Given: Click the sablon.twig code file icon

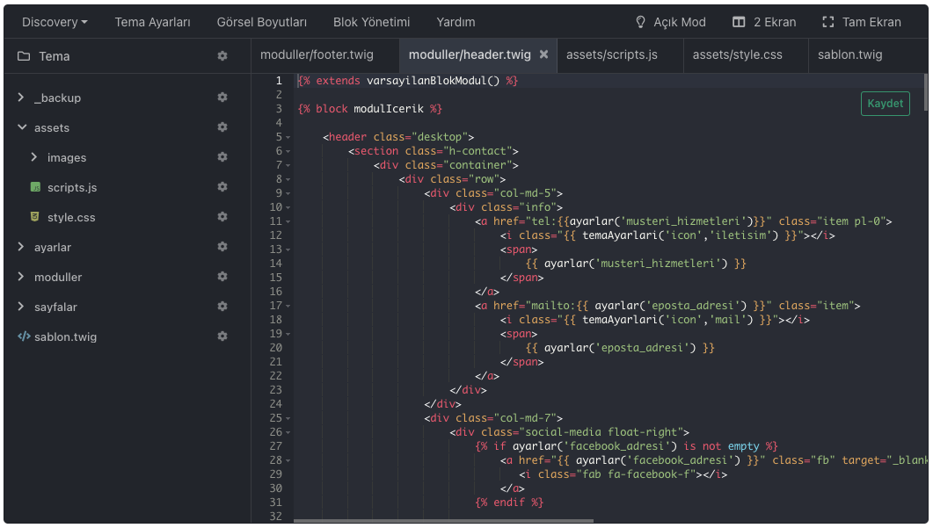Looking at the screenshot, I should pyautogui.click(x=24, y=336).
